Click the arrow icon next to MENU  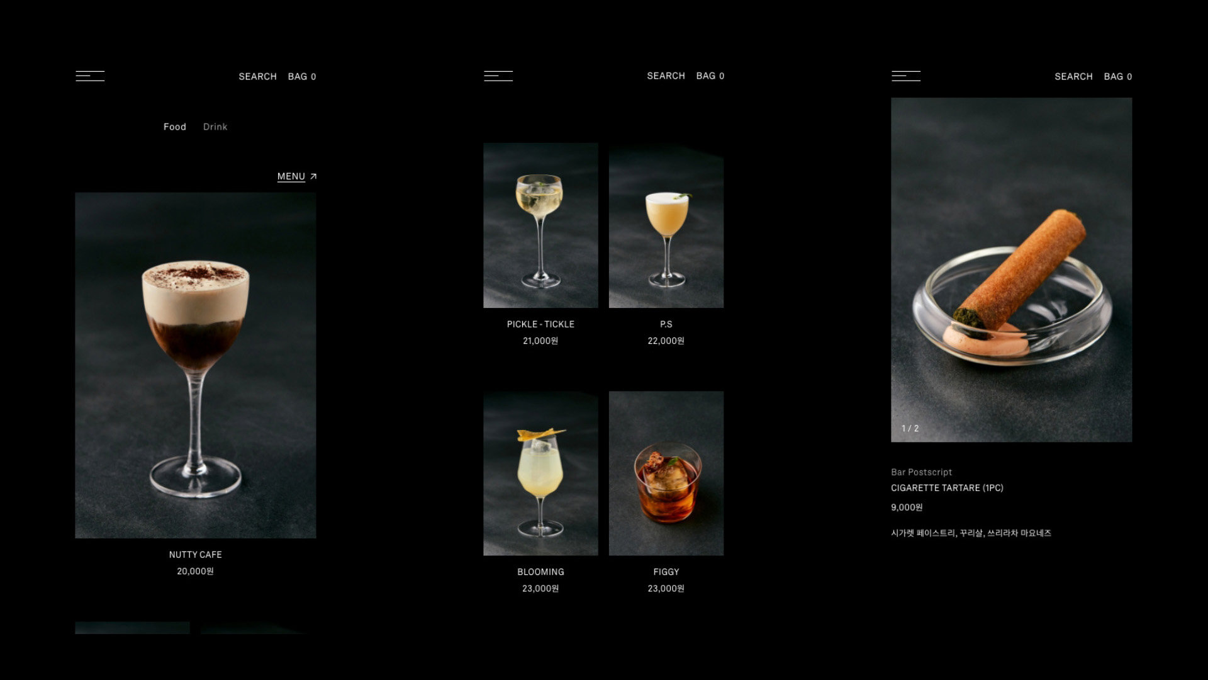pos(313,176)
